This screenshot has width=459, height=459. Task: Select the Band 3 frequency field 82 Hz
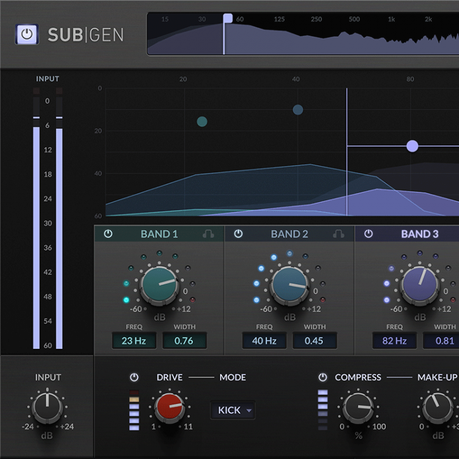tap(394, 341)
